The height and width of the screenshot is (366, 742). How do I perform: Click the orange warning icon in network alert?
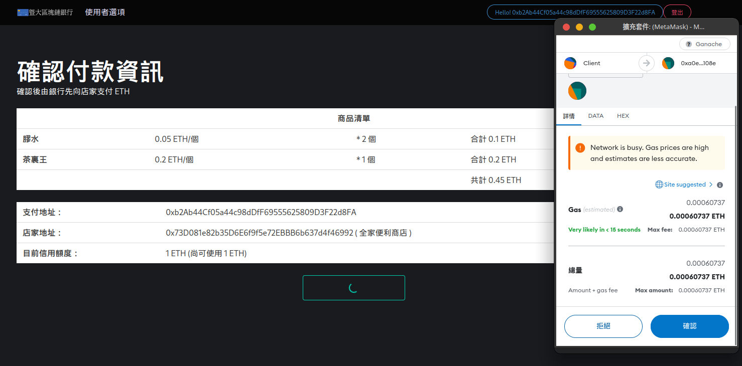tap(580, 148)
